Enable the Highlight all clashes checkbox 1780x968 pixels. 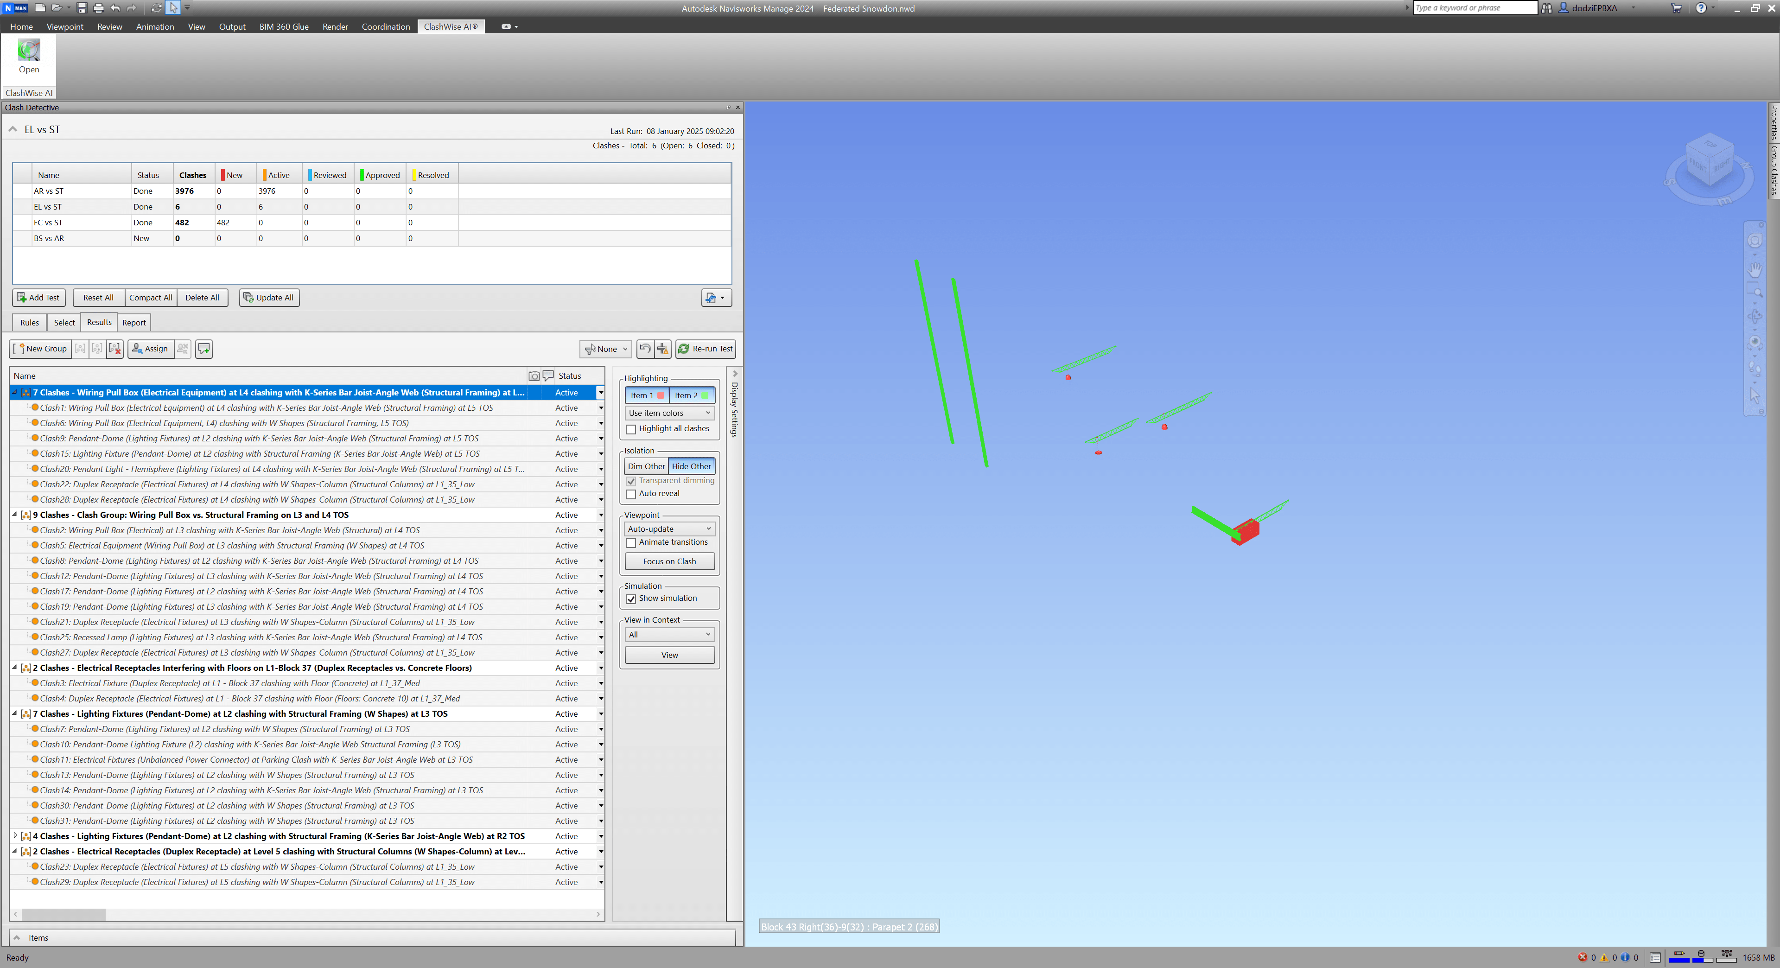[x=631, y=429]
